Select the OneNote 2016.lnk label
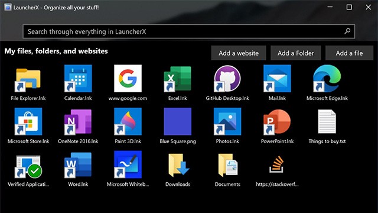The height and width of the screenshot is (213, 378). (78, 141)
